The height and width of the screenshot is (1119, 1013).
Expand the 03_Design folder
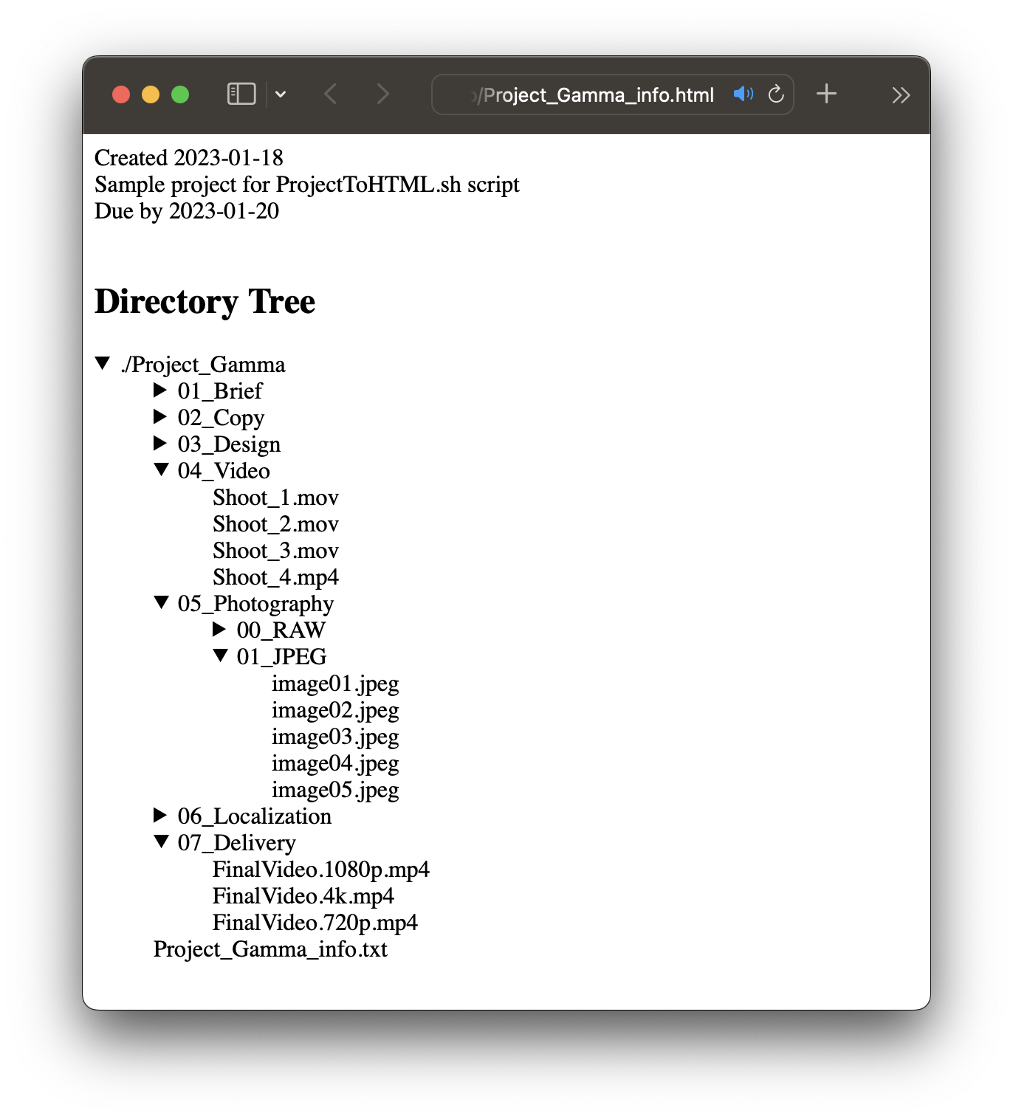pyautogui.click(x=160, y=443)
